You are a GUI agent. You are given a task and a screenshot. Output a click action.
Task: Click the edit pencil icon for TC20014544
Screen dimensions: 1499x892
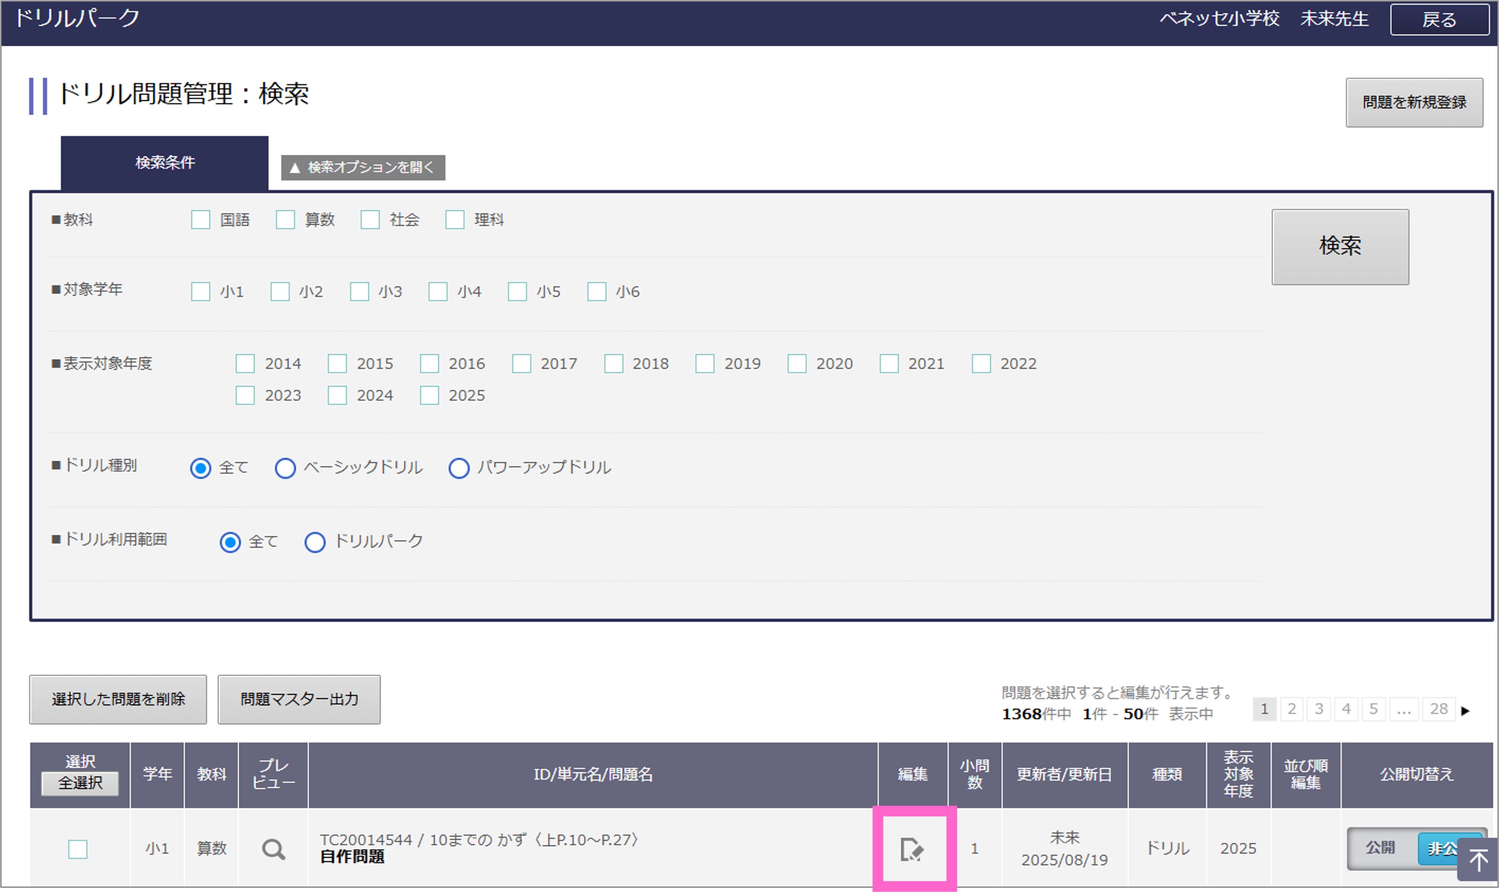coord(912,849)
